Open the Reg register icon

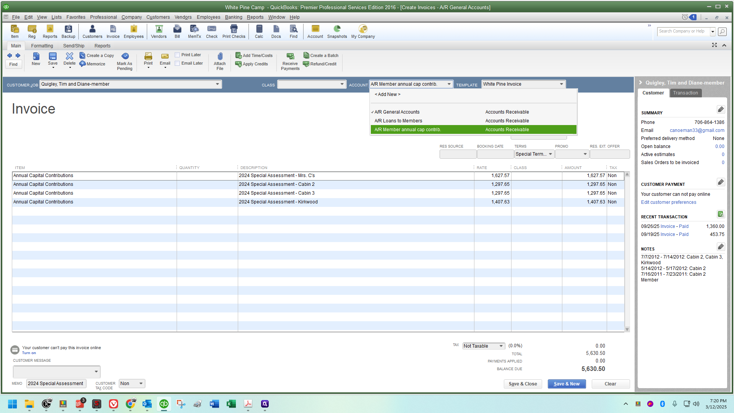(x=32, y=31)
